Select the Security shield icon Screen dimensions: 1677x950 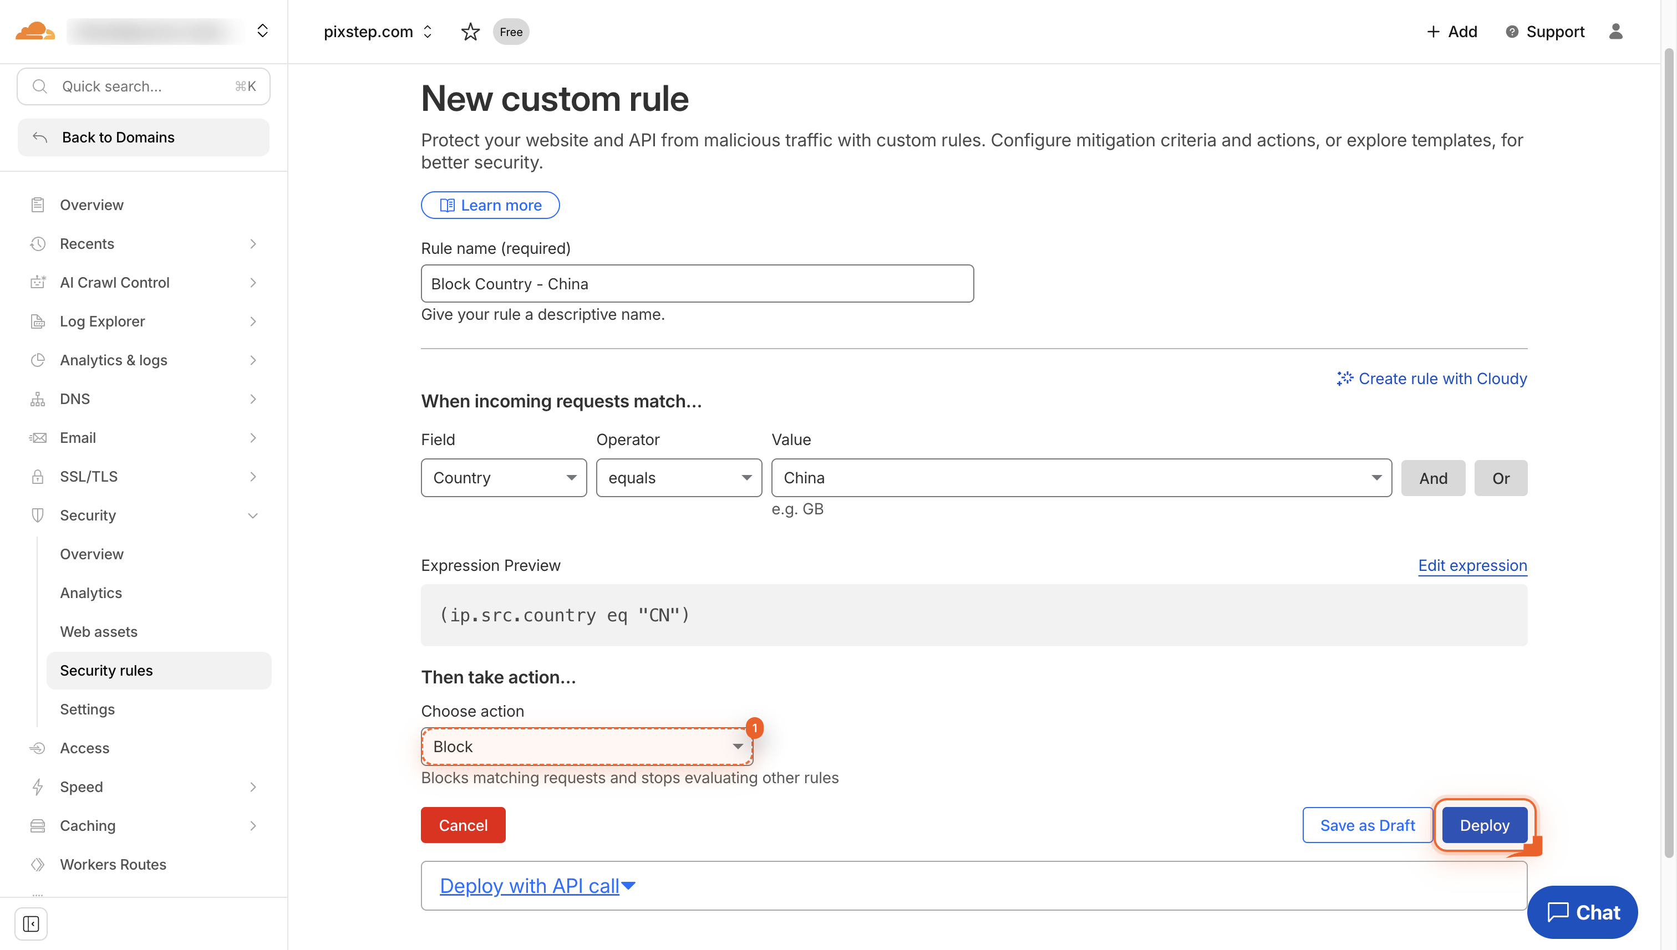pyautogui.click(x=37, y=515)
